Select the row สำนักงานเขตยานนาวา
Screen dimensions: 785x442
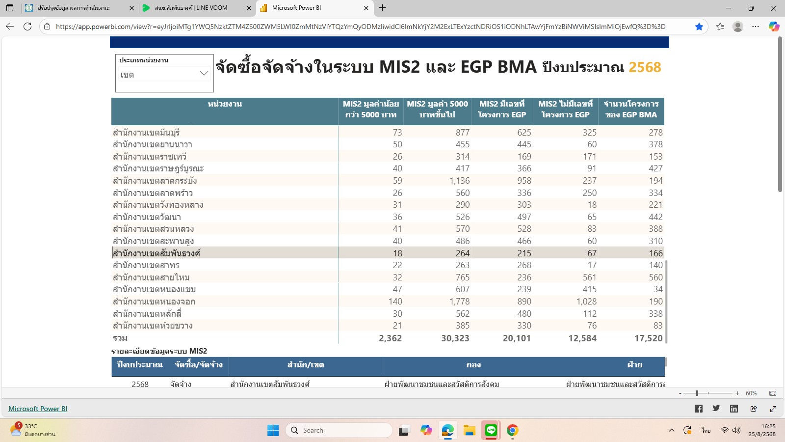(388, 144)
